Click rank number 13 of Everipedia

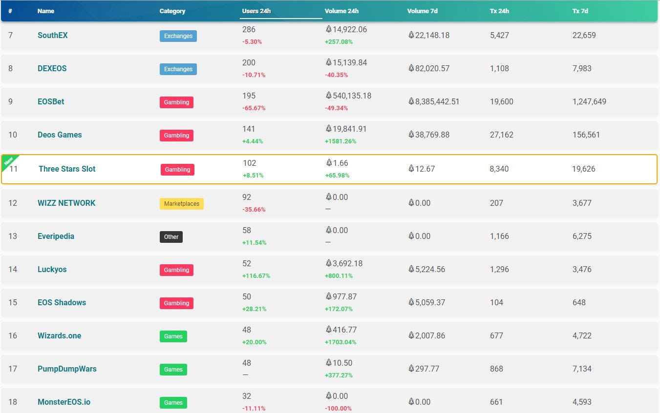coord(13,236)
